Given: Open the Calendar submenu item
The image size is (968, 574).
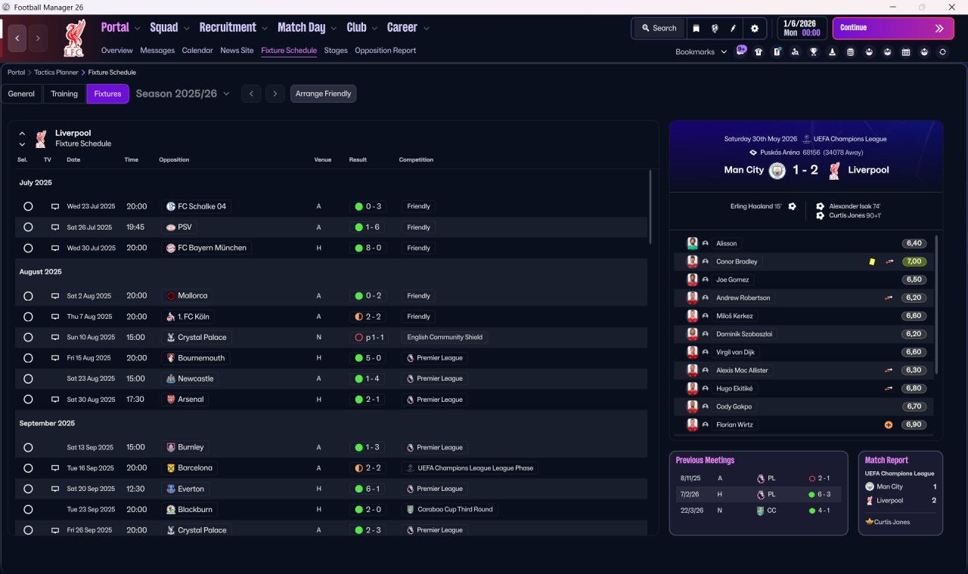Looking at the screenshot, I should [197, 51].
